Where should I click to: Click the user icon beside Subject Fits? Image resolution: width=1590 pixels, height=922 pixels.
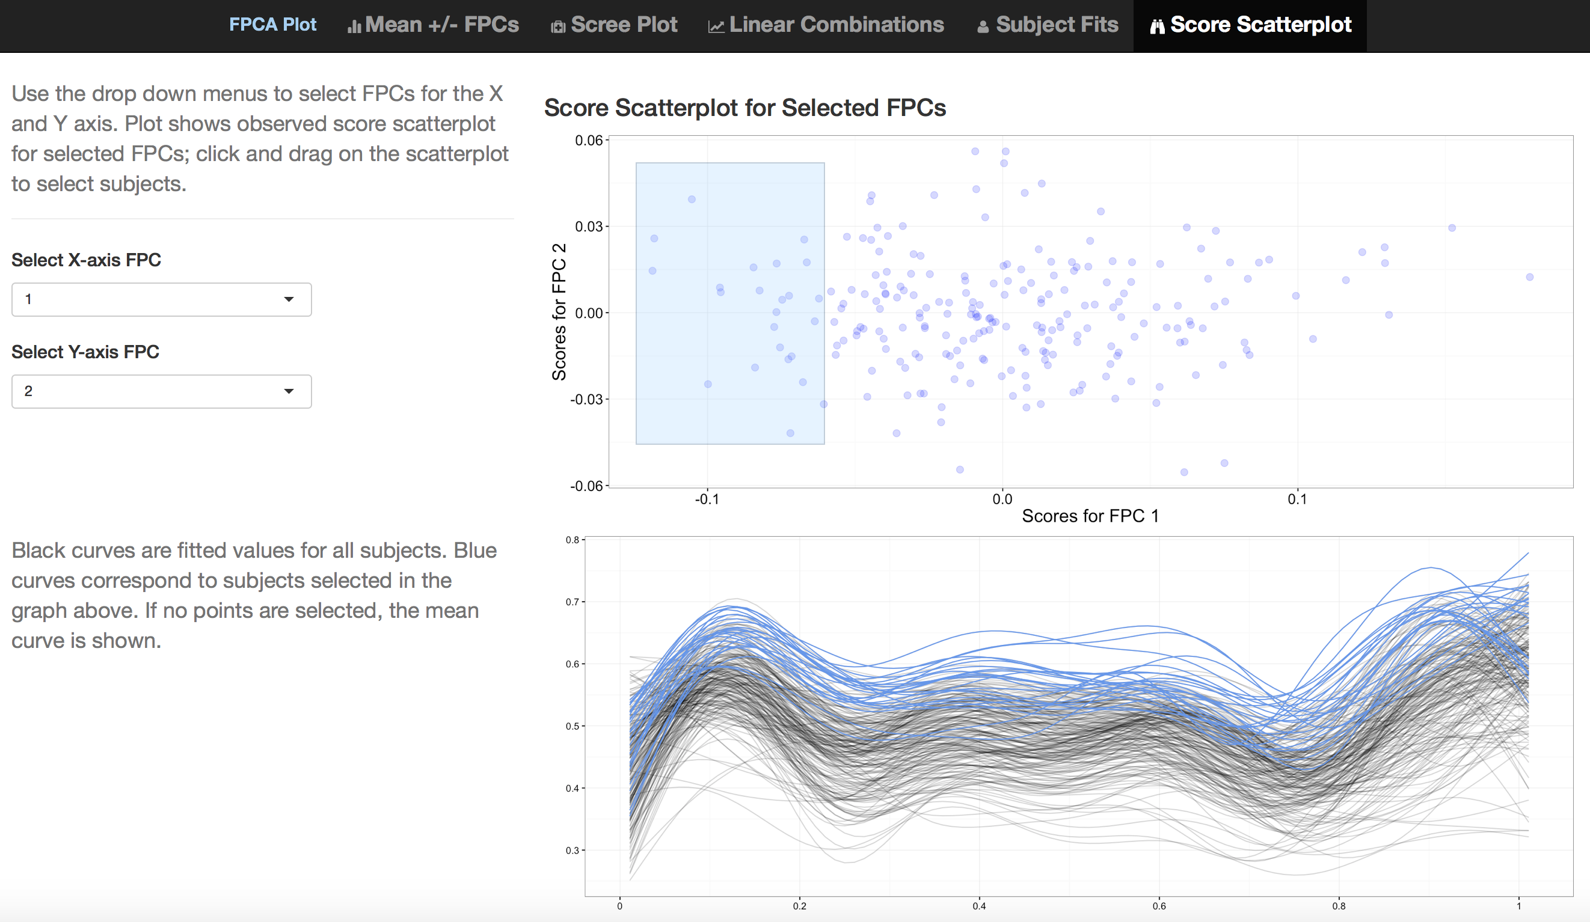click(x=983, y=26)
